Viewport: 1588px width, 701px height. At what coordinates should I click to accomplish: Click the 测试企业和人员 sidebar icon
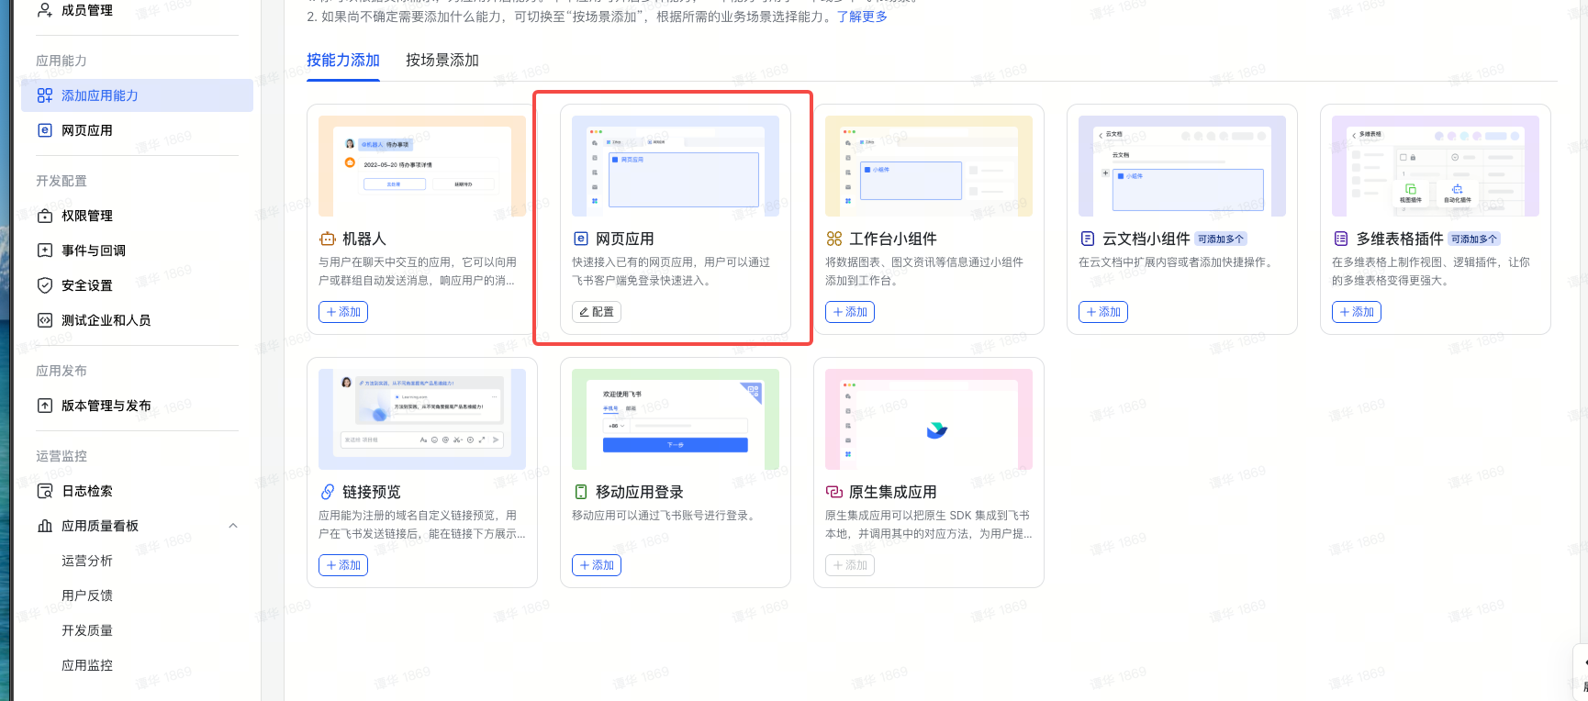pos(44,320)
